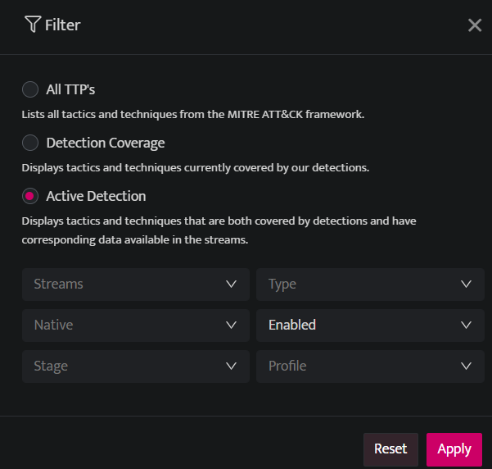Click the 'currently covered by our detections' description
Image resolution: width=492 pixels, height=469 pixels.
coord(195,168)
